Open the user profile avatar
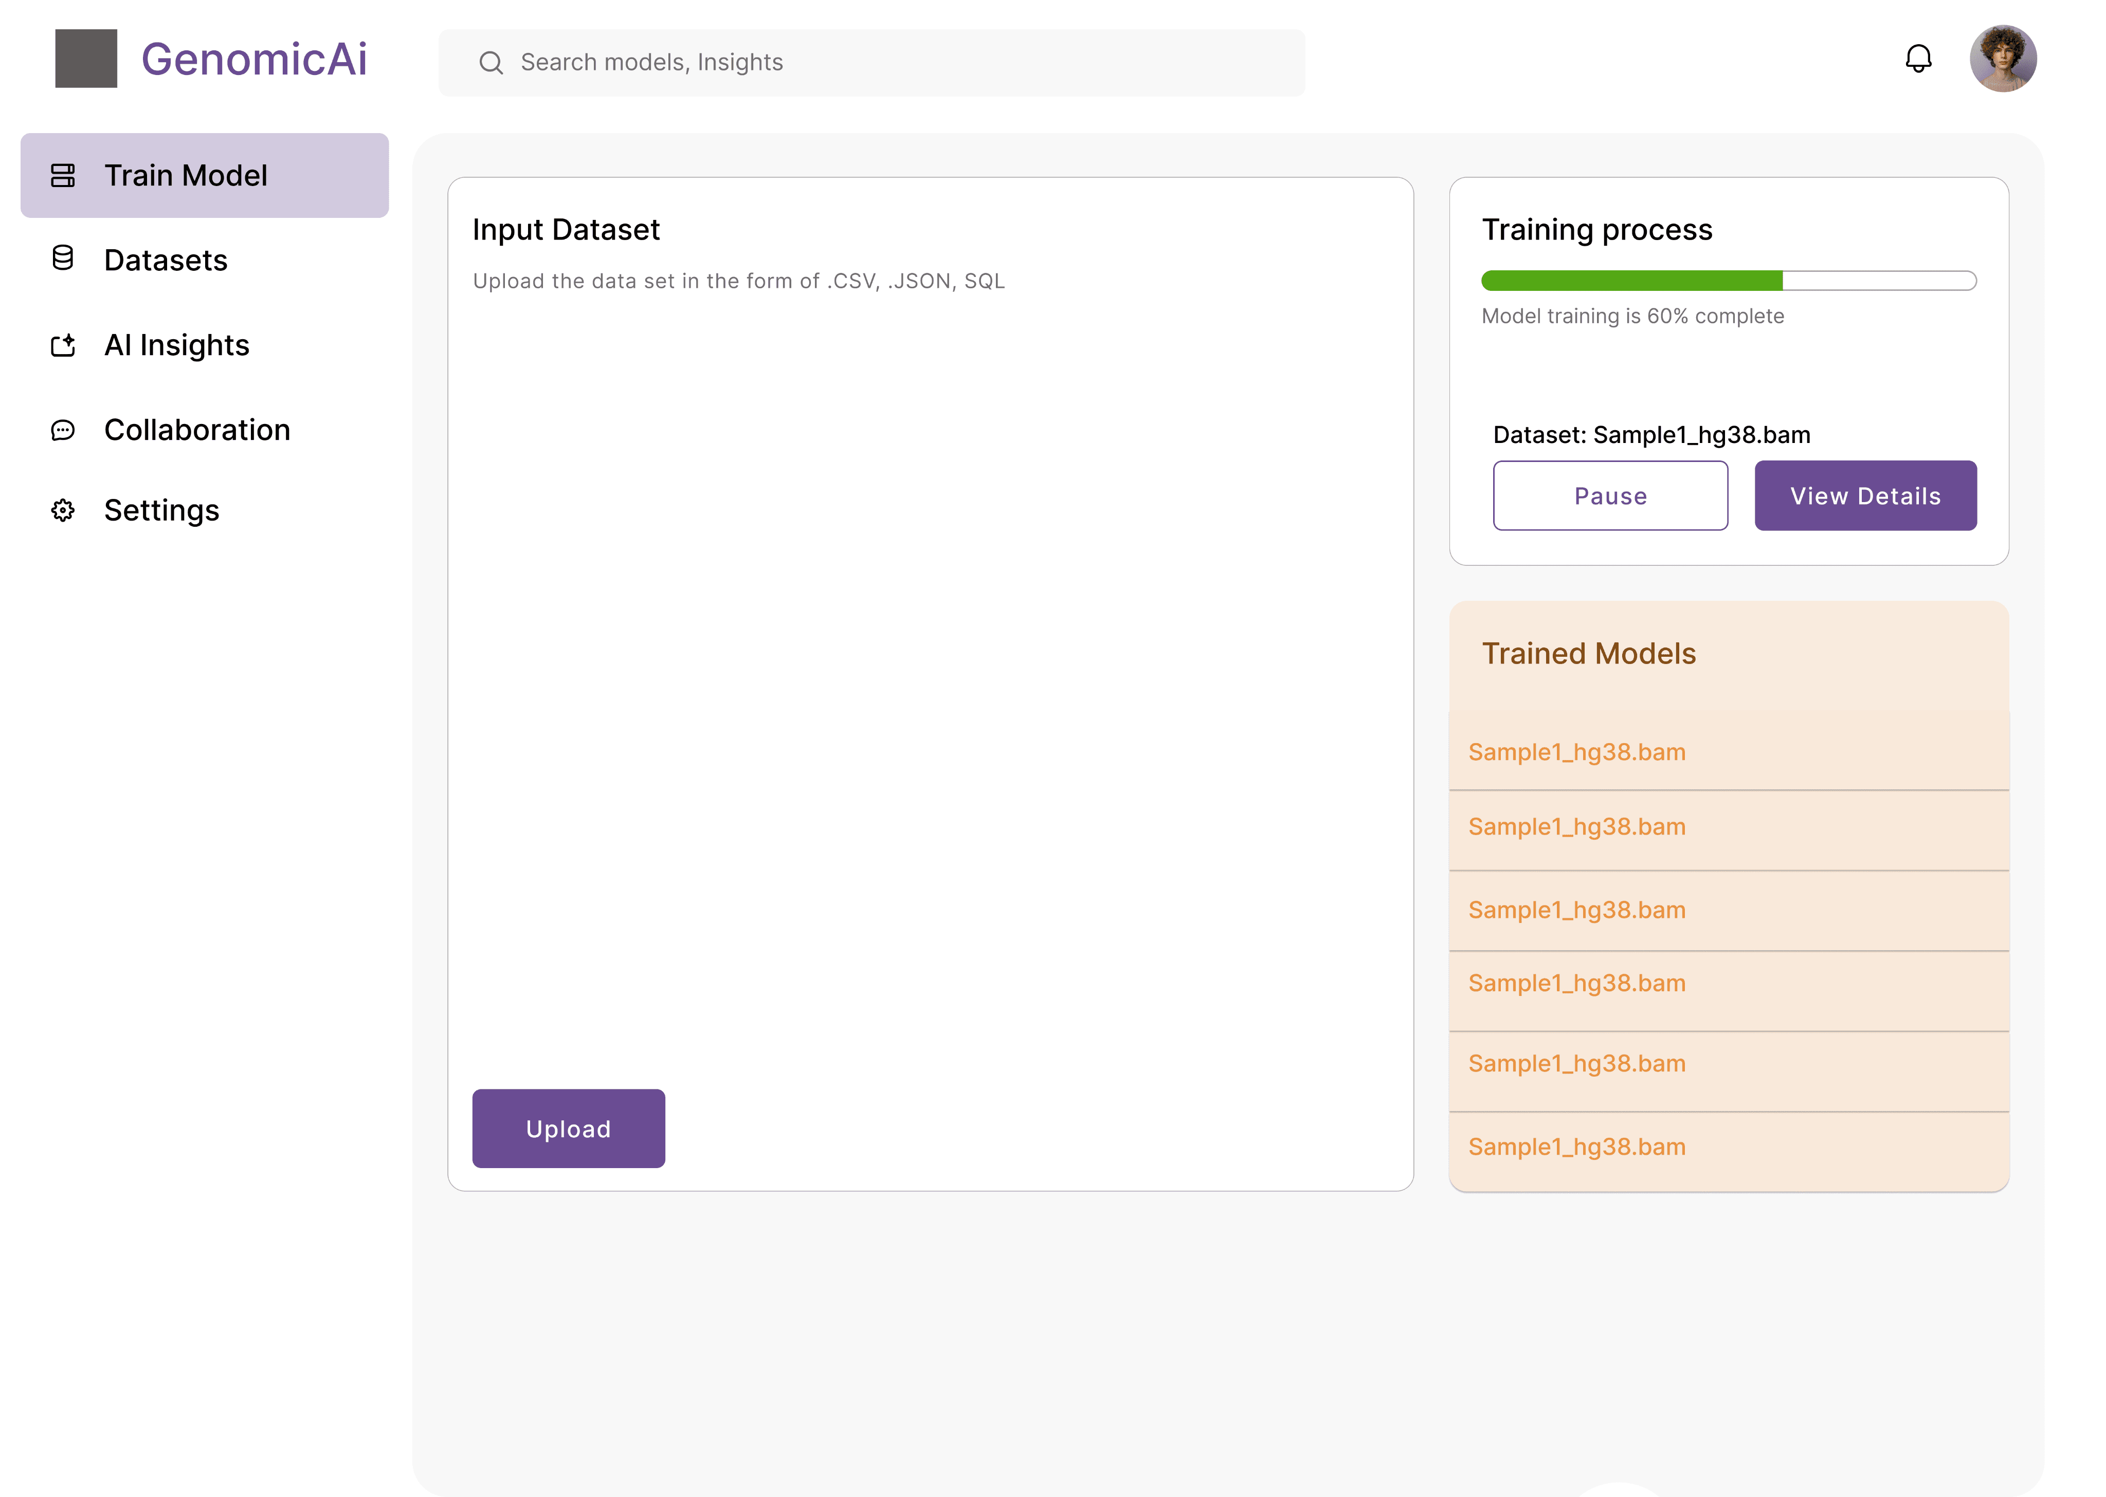 (x=2003, y=59)
